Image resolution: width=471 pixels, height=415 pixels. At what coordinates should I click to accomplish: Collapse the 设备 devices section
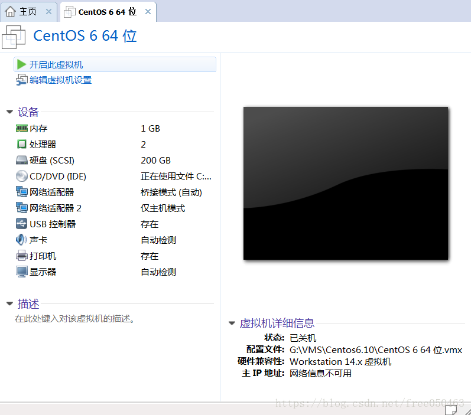point(9,112)
